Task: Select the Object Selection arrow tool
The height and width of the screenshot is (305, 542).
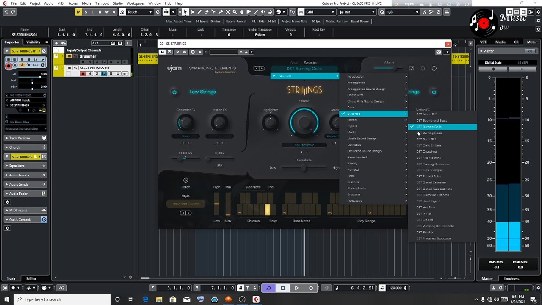Action: coord(185,12)
